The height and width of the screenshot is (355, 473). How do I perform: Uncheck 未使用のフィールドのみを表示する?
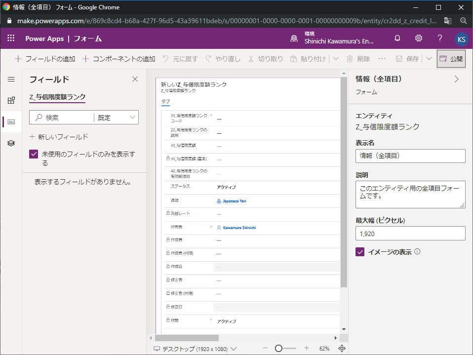tap(34, 154)
